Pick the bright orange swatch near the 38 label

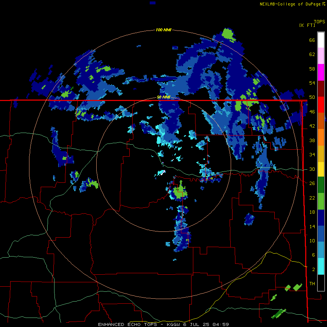pos(321,137)
